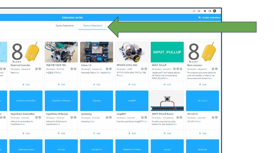The height and width of the screenshot is (153, 274).
Task: Add the 8bots actuators extension
Action: point(202,85)
